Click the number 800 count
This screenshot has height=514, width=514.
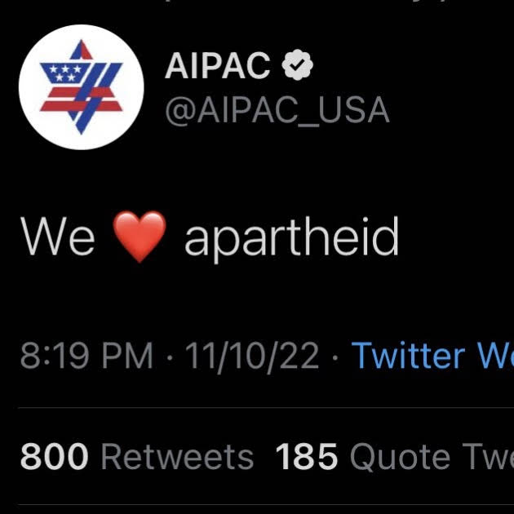(54, 457)
